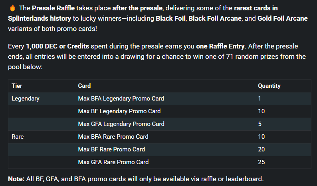Click the bold 1,000 DEC or Credits text
This screenshot has height=186, width=317.
pyautogui.click(x=57, y=46)
